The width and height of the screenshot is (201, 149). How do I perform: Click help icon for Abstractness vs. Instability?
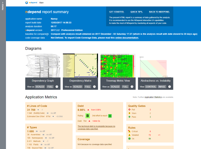[x=170, y=87]
